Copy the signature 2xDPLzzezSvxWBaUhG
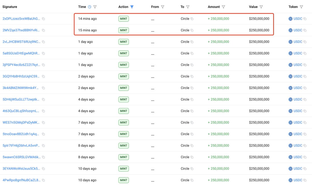 pos(43,19)
